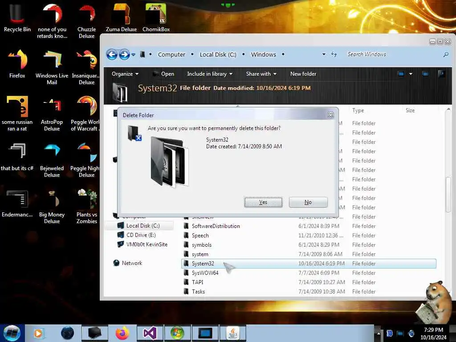Select Computer in the address breadcrumb
This screenshot has width=456, height=342.
(171, 54)
